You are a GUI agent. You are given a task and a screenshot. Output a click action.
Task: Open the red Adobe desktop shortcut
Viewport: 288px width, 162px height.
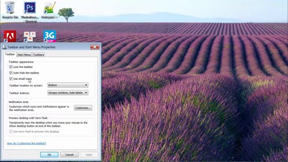click(10, 36)
